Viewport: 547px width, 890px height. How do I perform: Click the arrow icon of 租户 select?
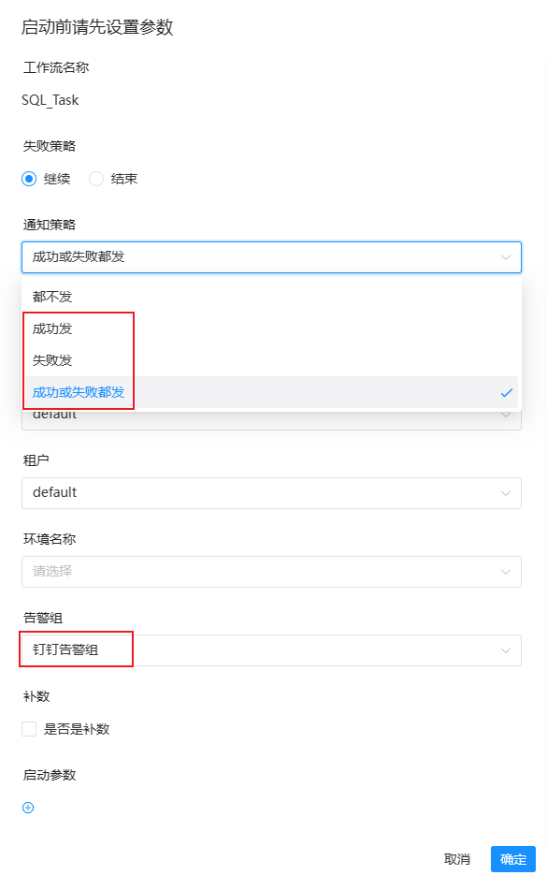[506, 492]
